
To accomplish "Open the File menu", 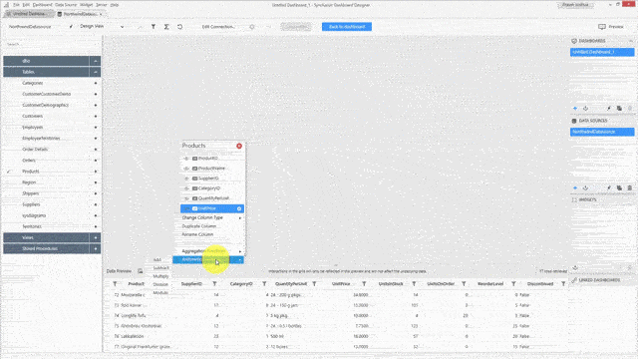I will click(16, 5).
